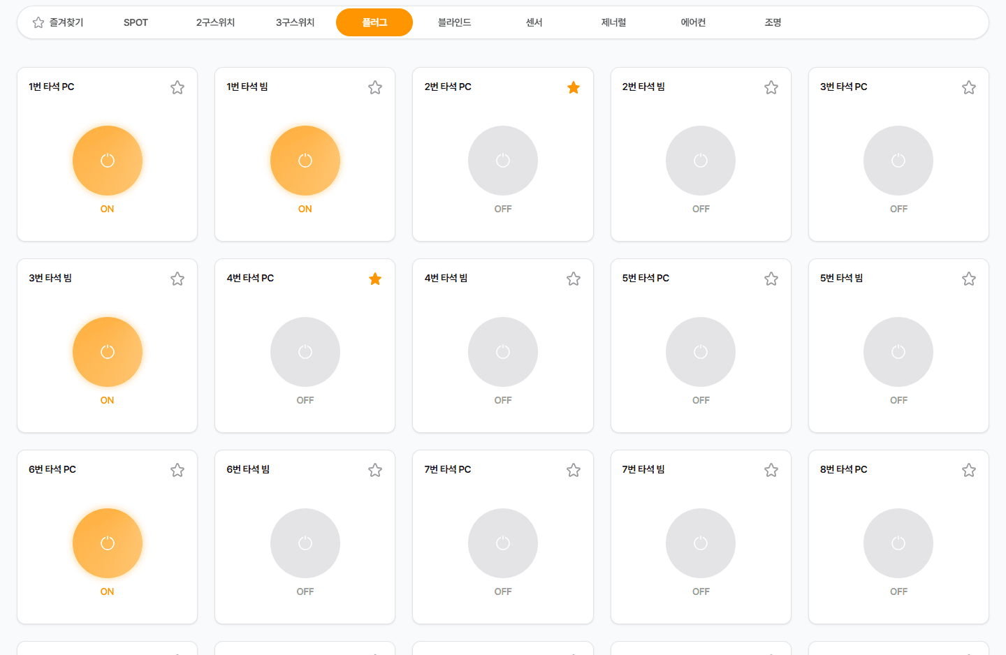Power on 5번 타석 빔 plug

click(898, 352)
